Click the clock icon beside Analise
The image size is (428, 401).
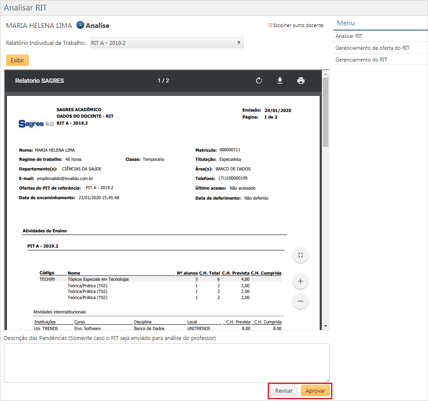coord(80,25)
